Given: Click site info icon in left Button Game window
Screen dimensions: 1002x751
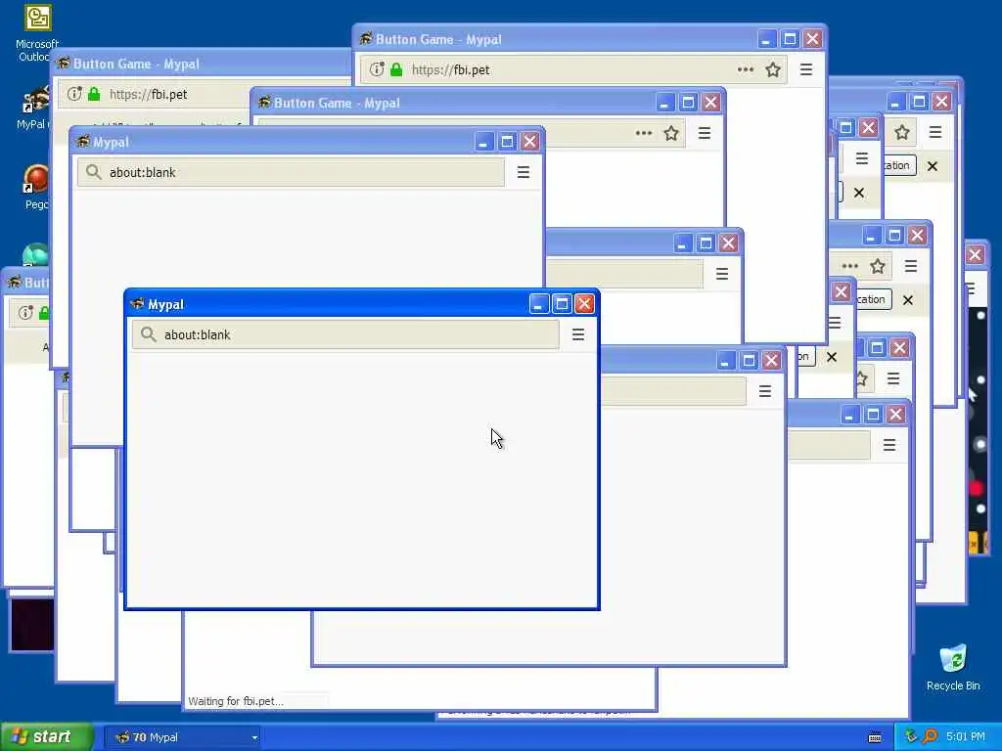Looking at the screenshot, I should point(74,94).
